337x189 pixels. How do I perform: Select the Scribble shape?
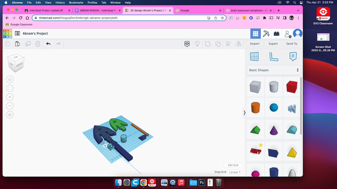point(292,108)
